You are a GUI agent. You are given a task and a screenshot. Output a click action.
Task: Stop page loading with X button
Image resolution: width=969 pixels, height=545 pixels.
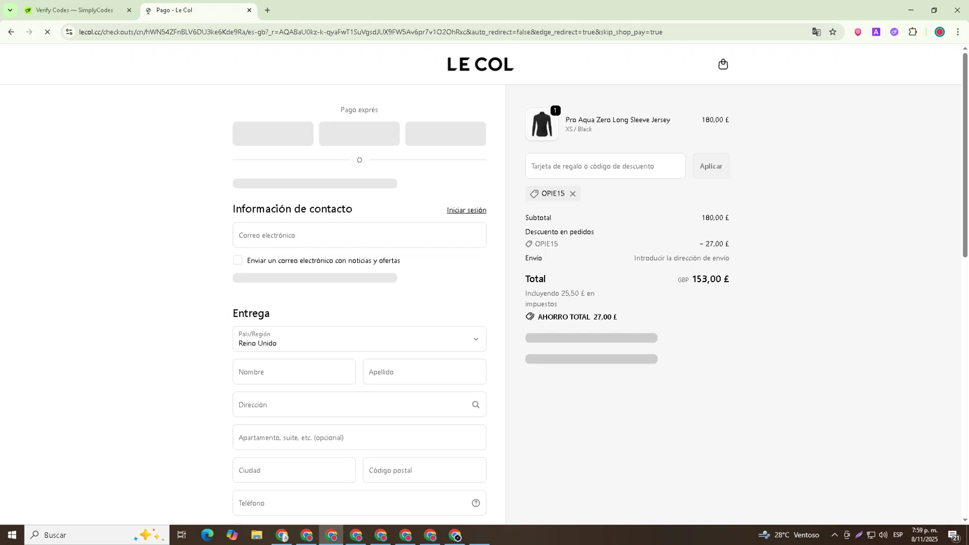(x=47, y=32)
